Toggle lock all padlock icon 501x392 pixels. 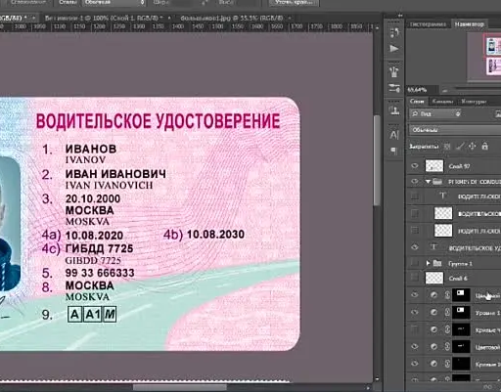tap(485, 147)
